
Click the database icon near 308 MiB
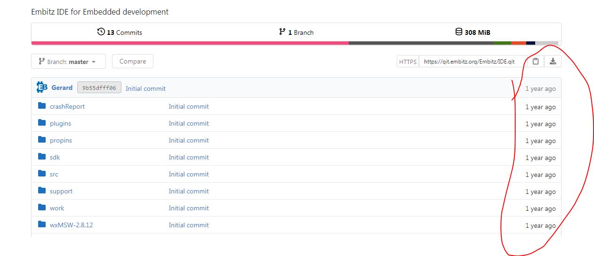(458, 32)
